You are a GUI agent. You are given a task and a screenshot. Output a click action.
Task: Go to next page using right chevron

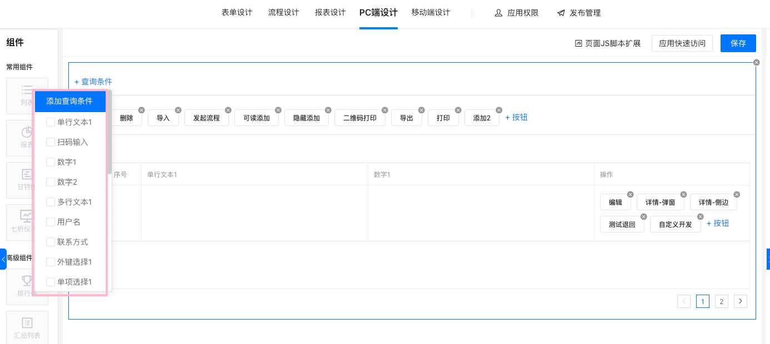click(x=740, y=301)
